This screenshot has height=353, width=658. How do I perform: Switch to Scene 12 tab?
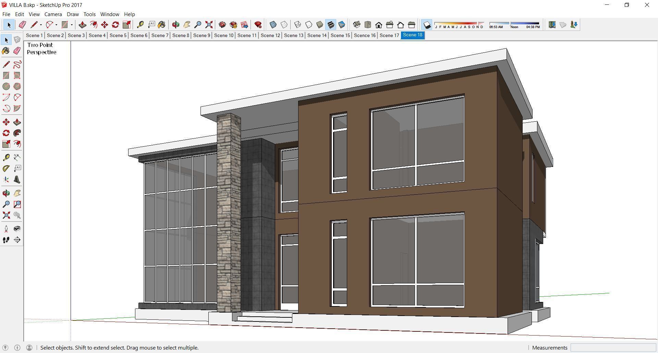270,35
